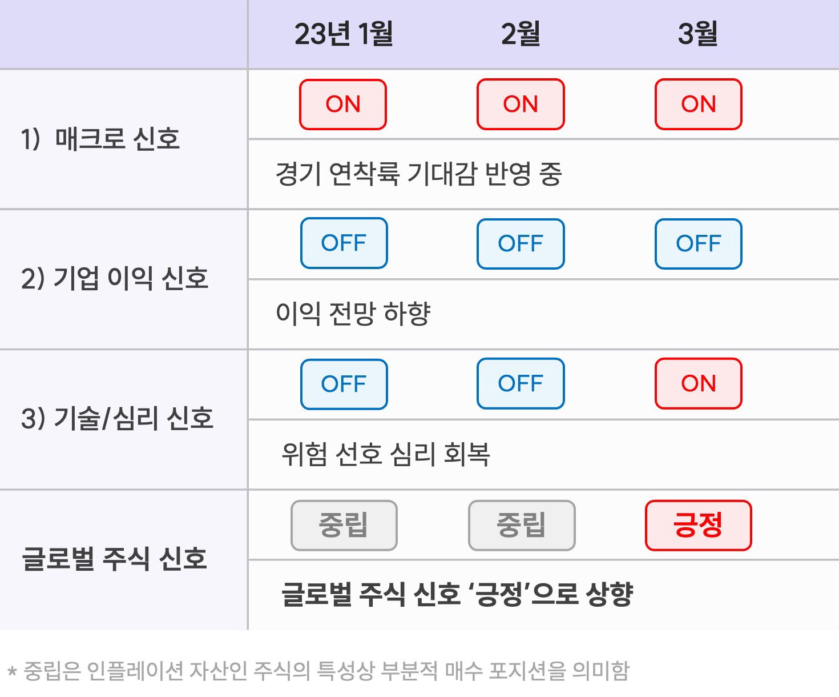Click March technical/sentiment ON badge

(698, 383)
